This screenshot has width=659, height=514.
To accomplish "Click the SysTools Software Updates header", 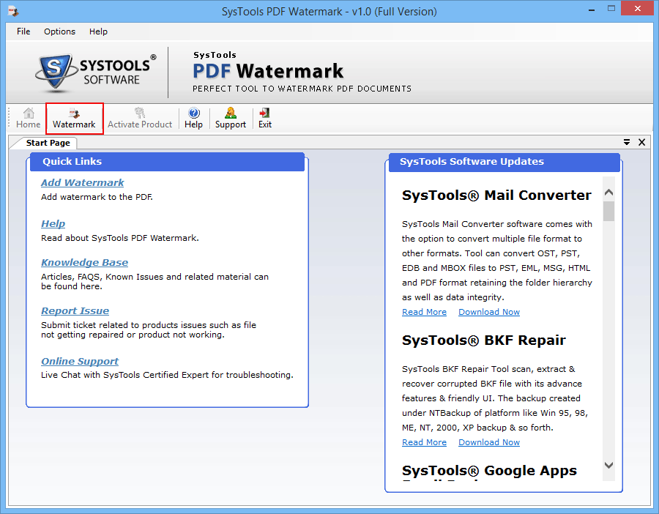I will pyautogui.click(x=505, y=163).
